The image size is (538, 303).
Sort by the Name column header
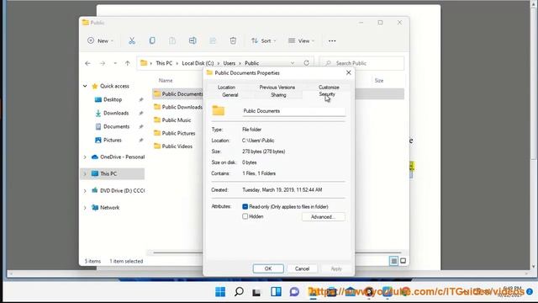tap(166, 81)
